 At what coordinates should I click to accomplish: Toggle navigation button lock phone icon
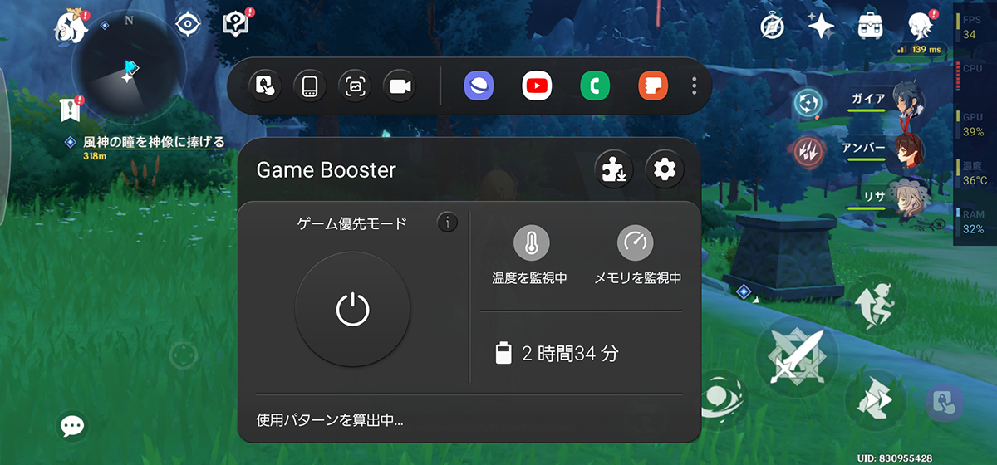click(310, 86)
